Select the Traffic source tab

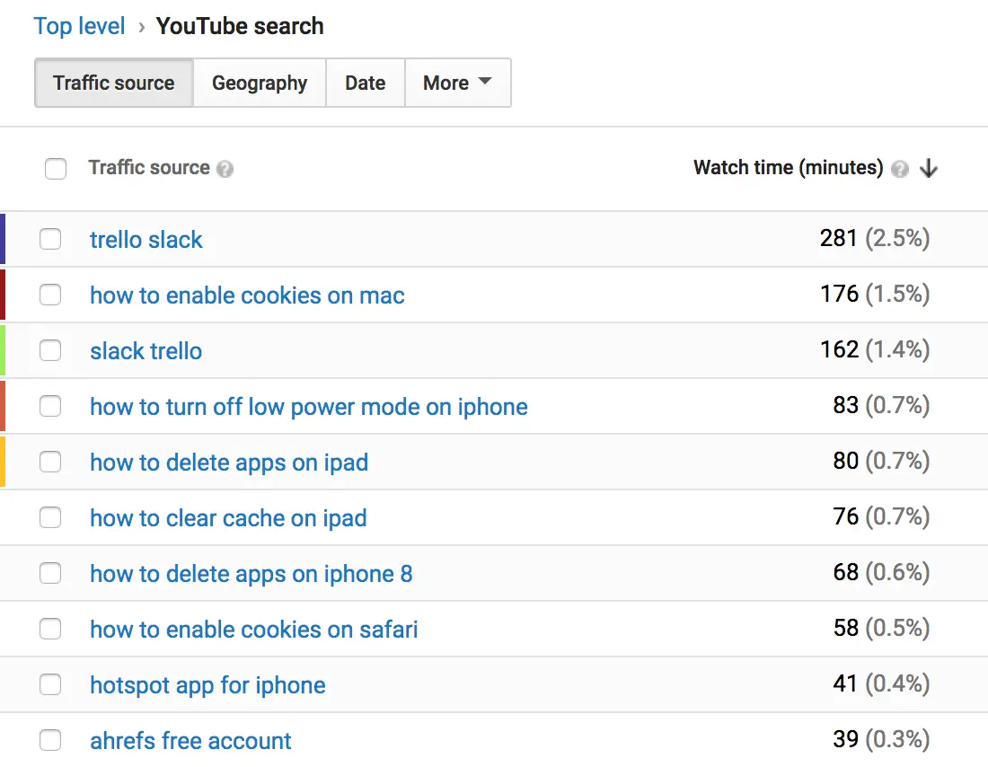pos(113,83)
